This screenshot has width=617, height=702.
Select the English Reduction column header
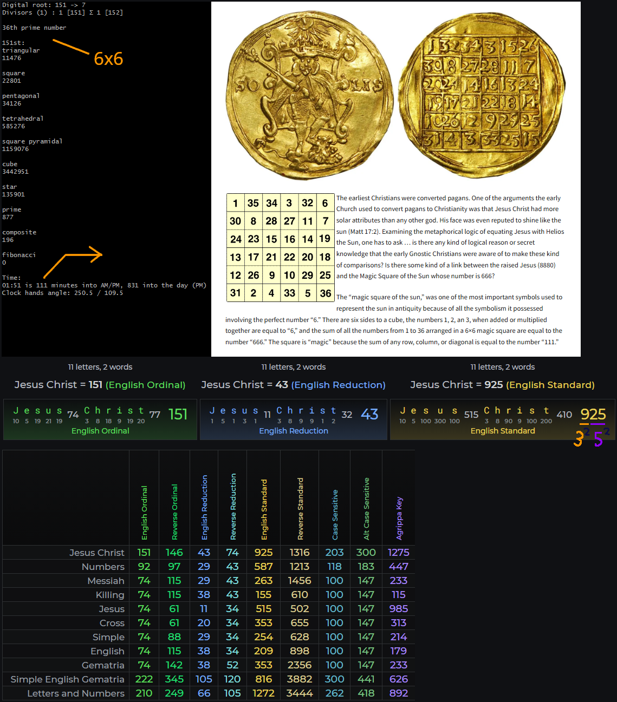coord(204,507)
